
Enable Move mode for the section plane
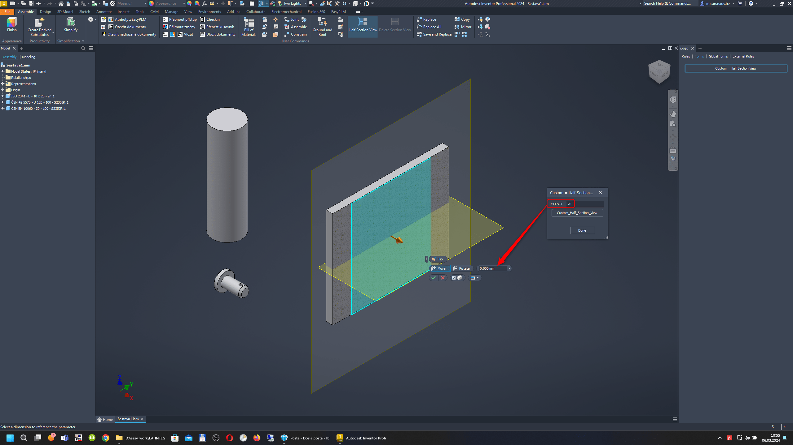pos(439,268)
